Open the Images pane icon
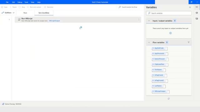The image size is (200, 112). coord(197,19)
